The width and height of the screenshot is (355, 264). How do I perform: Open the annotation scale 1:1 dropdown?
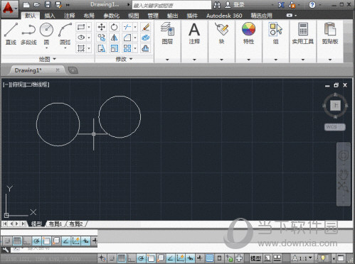pos(302,258)
